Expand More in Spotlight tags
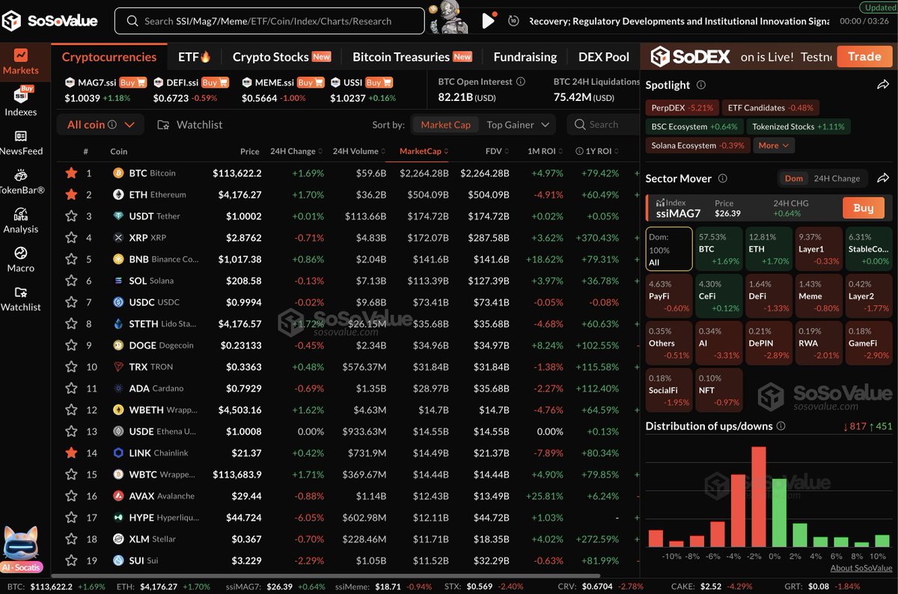Image resolution: width=898 pixels, height=594 pixels. tap(774, 146)
